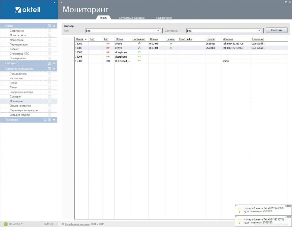This screenshot has height=227, width=292.
Task: Expand the Телефон section
Action: (x=54, y=120)
